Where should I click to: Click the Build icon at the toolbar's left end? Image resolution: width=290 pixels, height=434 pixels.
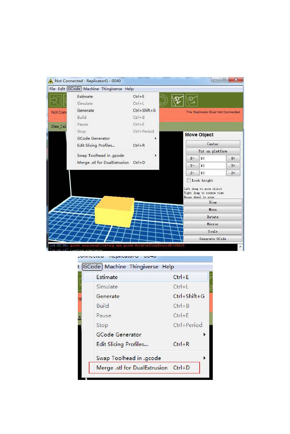pyautogui.click(x=56, y=100)
